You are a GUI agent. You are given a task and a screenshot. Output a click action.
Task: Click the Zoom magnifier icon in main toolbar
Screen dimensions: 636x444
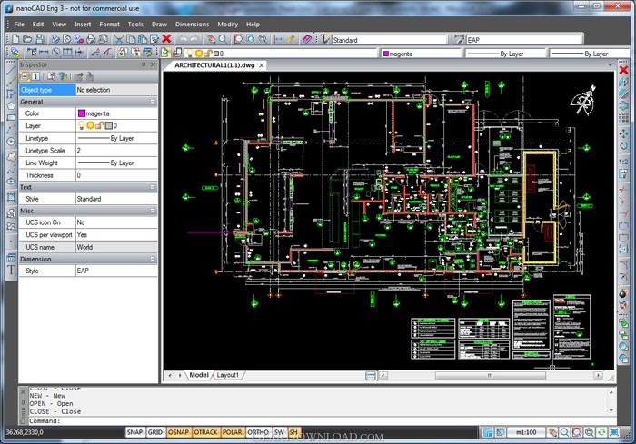[x=223, y=39]
